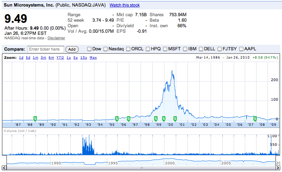
Task: Click the split marker near '88-'89
Action: [35, 119]
